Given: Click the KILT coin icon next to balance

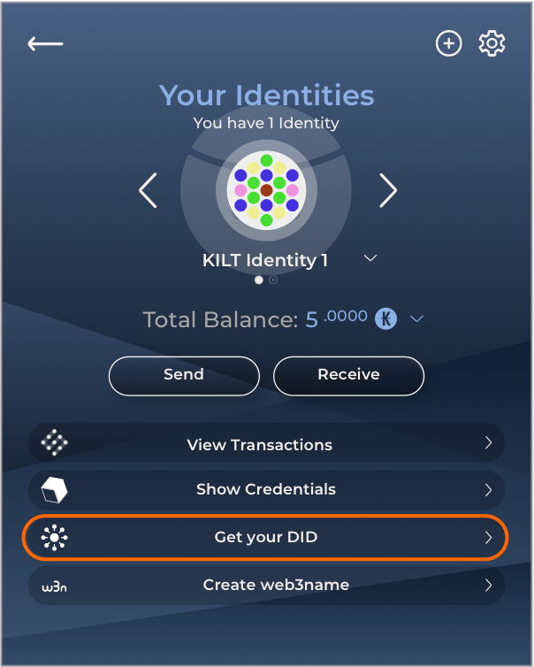Looking at the screenshot, I should [385, 318].
